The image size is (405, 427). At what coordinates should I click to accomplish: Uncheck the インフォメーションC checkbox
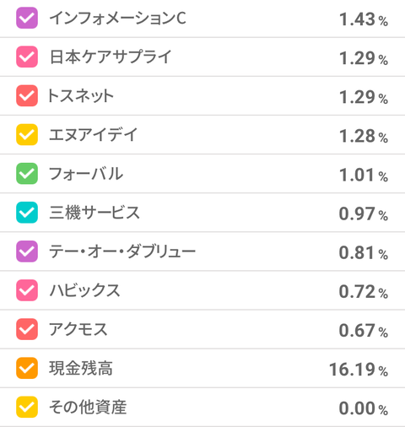pos(27,18)
